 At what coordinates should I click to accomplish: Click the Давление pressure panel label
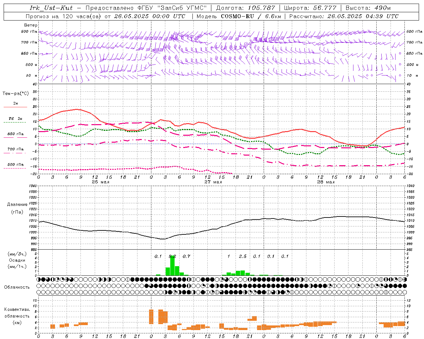pyautogui.click(x=17, y=205)
